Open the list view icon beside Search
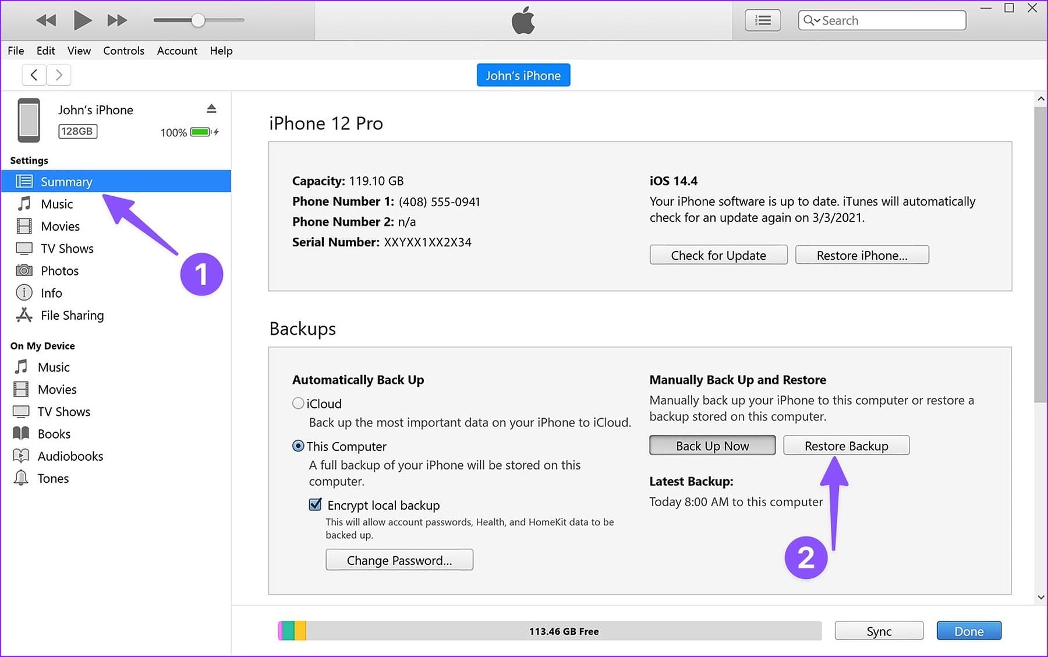The image size is (1048, 657). (763, 20)
